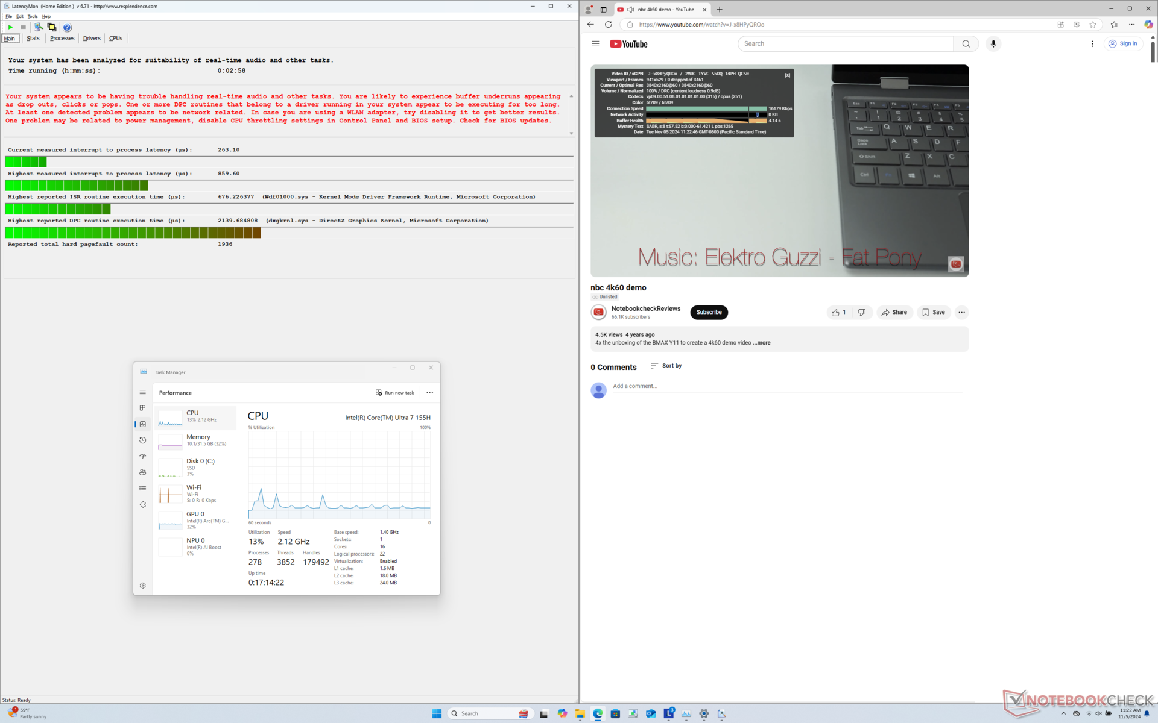The width and height of the screenshot is (1158, 723).
Task: Open App history in Task Manager sidebar
Action: pos(143,440)
